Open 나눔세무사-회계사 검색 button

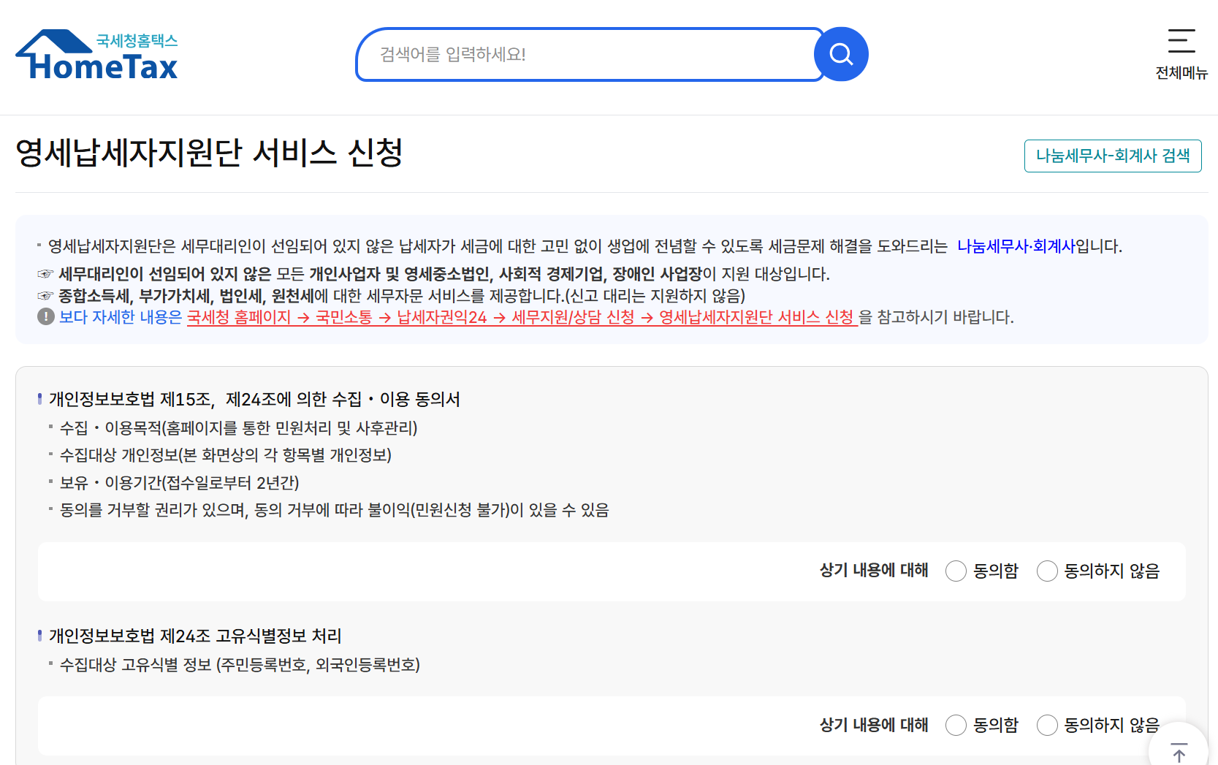(1113, 156)
